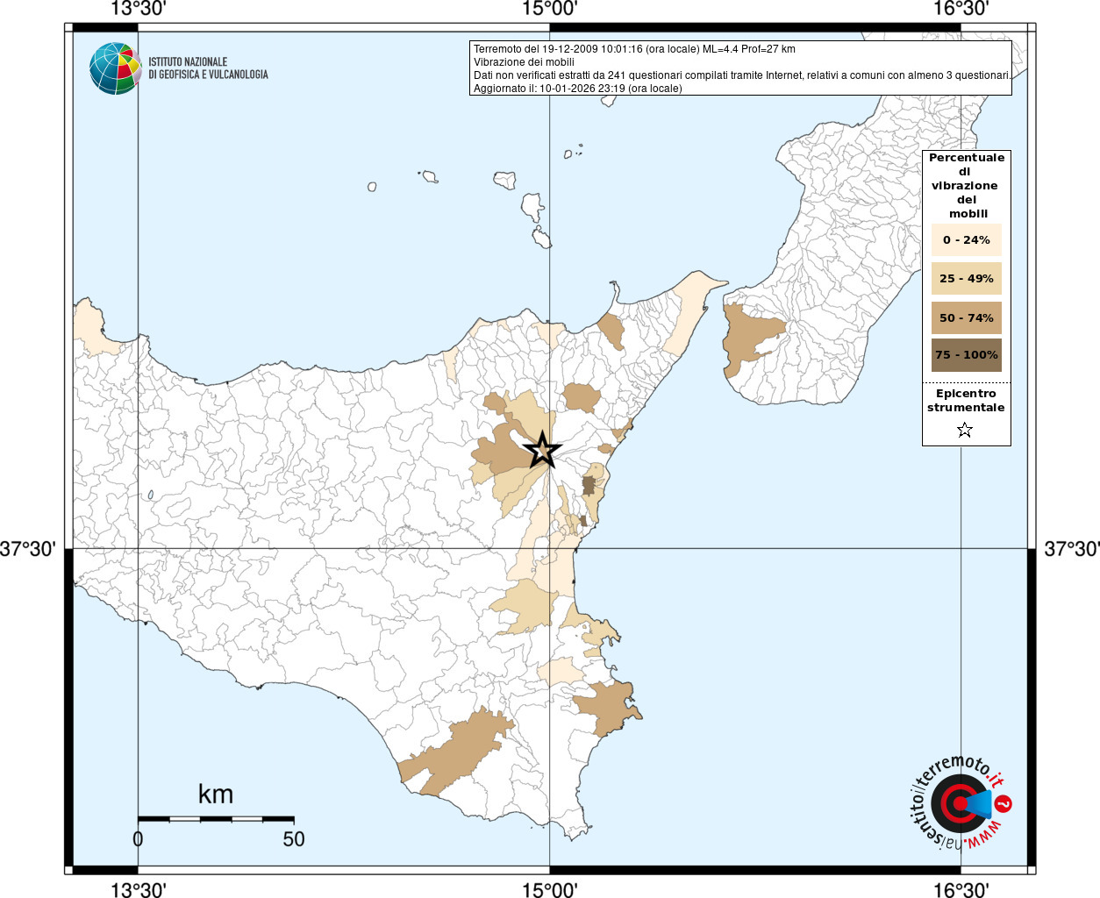The width and height of the screenshot is (1100, 898).
Task: Click the left 37°30' latitude label
Action: point(28,549)
